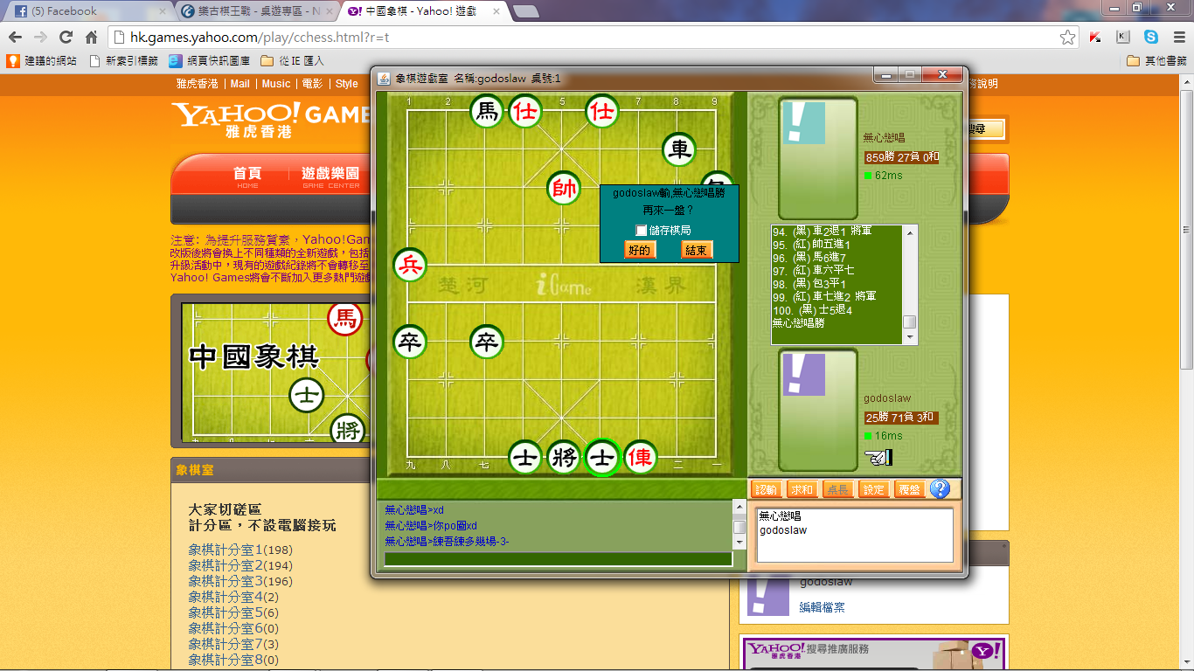Select the red 俥 piece
Image resolution: width=1194 pixels, height=671 pixels.
(641, 457)
